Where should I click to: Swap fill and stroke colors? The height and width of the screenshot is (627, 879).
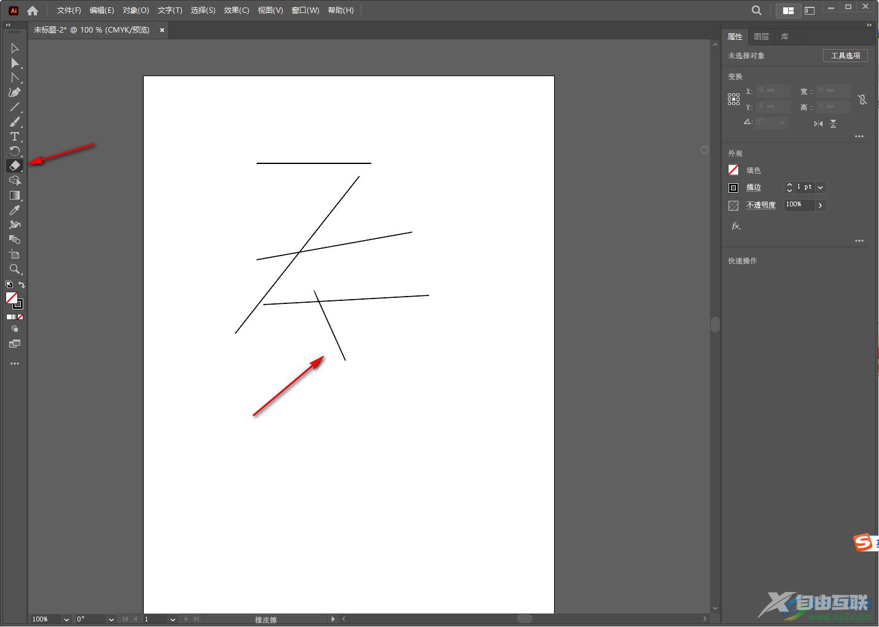pyautogui.click(x=21, y=284)
